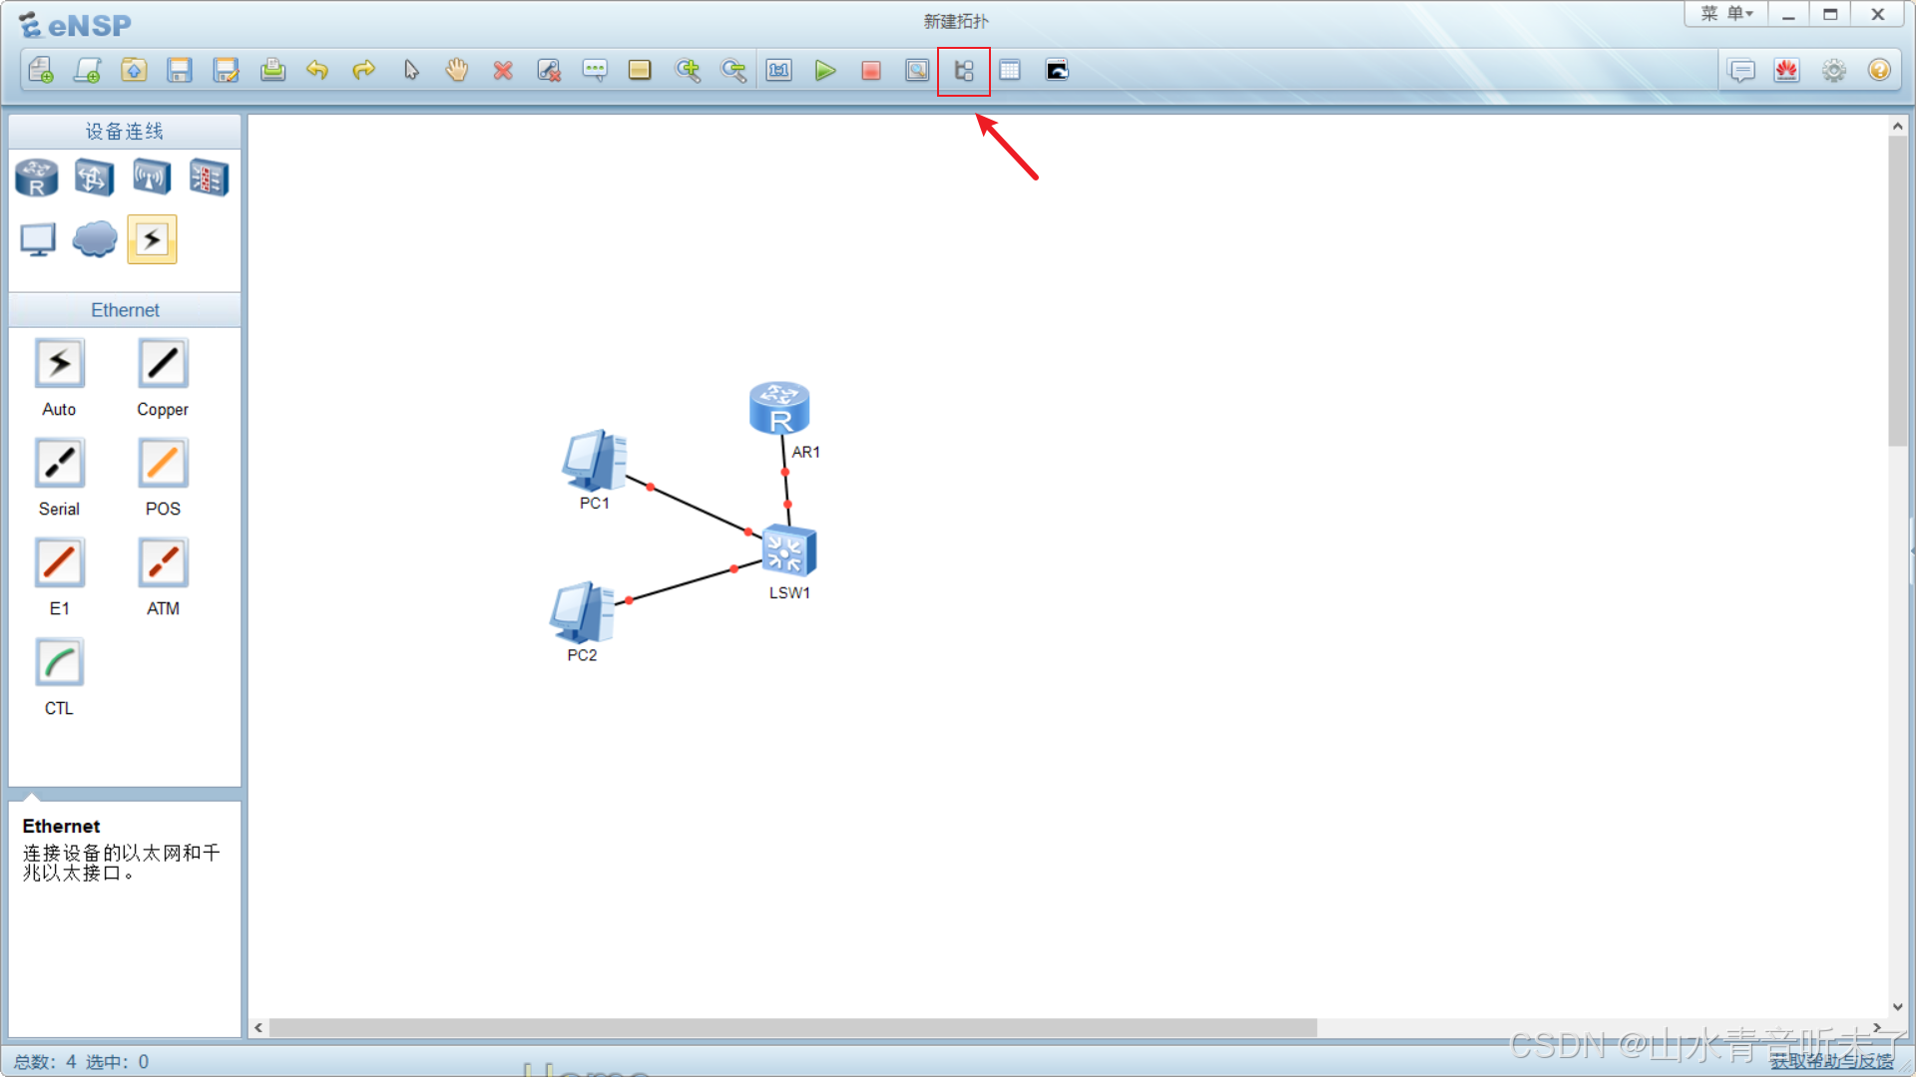Open the settings gear in toolbar

coord(1833,71)
